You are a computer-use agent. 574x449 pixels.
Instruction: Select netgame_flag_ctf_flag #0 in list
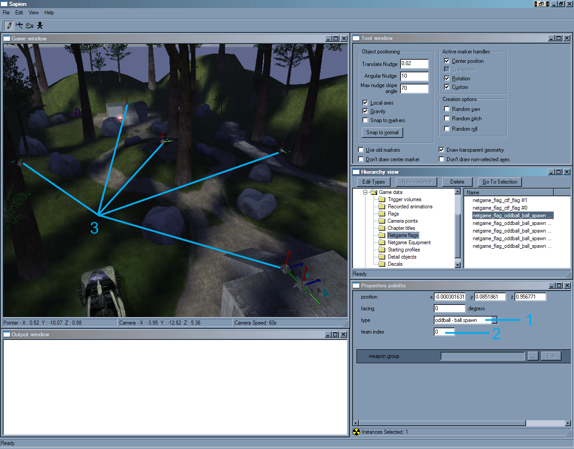(x=500, y=208)
